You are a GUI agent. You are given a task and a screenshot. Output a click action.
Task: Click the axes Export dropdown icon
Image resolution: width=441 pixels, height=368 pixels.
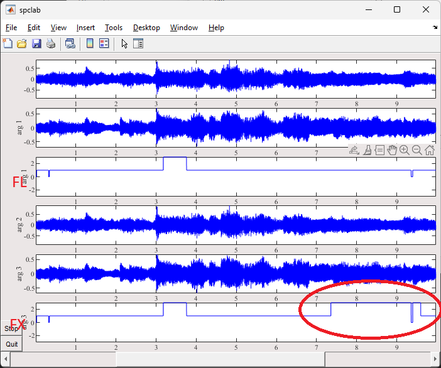click(354, 150)
